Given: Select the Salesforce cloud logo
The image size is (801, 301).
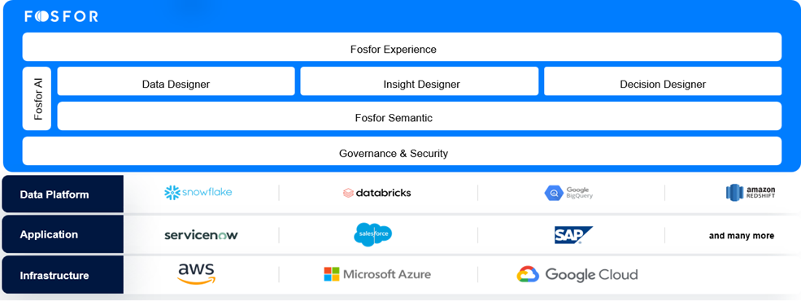Looking at the screenshot, I should tap(373, 234).
